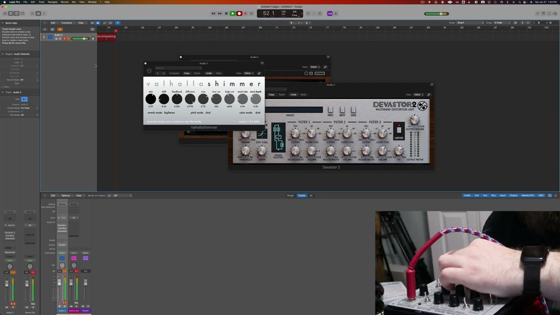Click Devastor 2 PREV preset button
Viewport: 560px width, 315px height.
[x=330, y=111]
